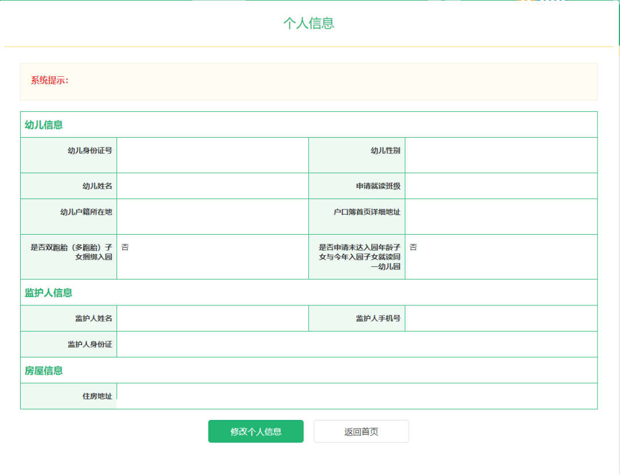
Task: Click the empty 住房地址 value cell
Action: coord(356,396)
